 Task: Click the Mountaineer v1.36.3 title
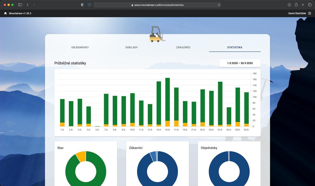pos(20,13)
